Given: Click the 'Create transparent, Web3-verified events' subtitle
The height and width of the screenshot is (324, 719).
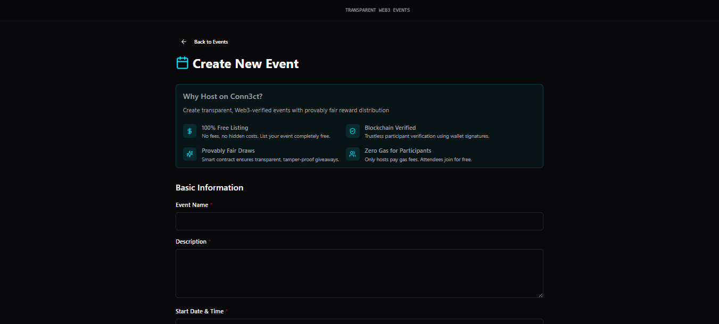Looking at the screenshot, I should (x=286, y=110).
